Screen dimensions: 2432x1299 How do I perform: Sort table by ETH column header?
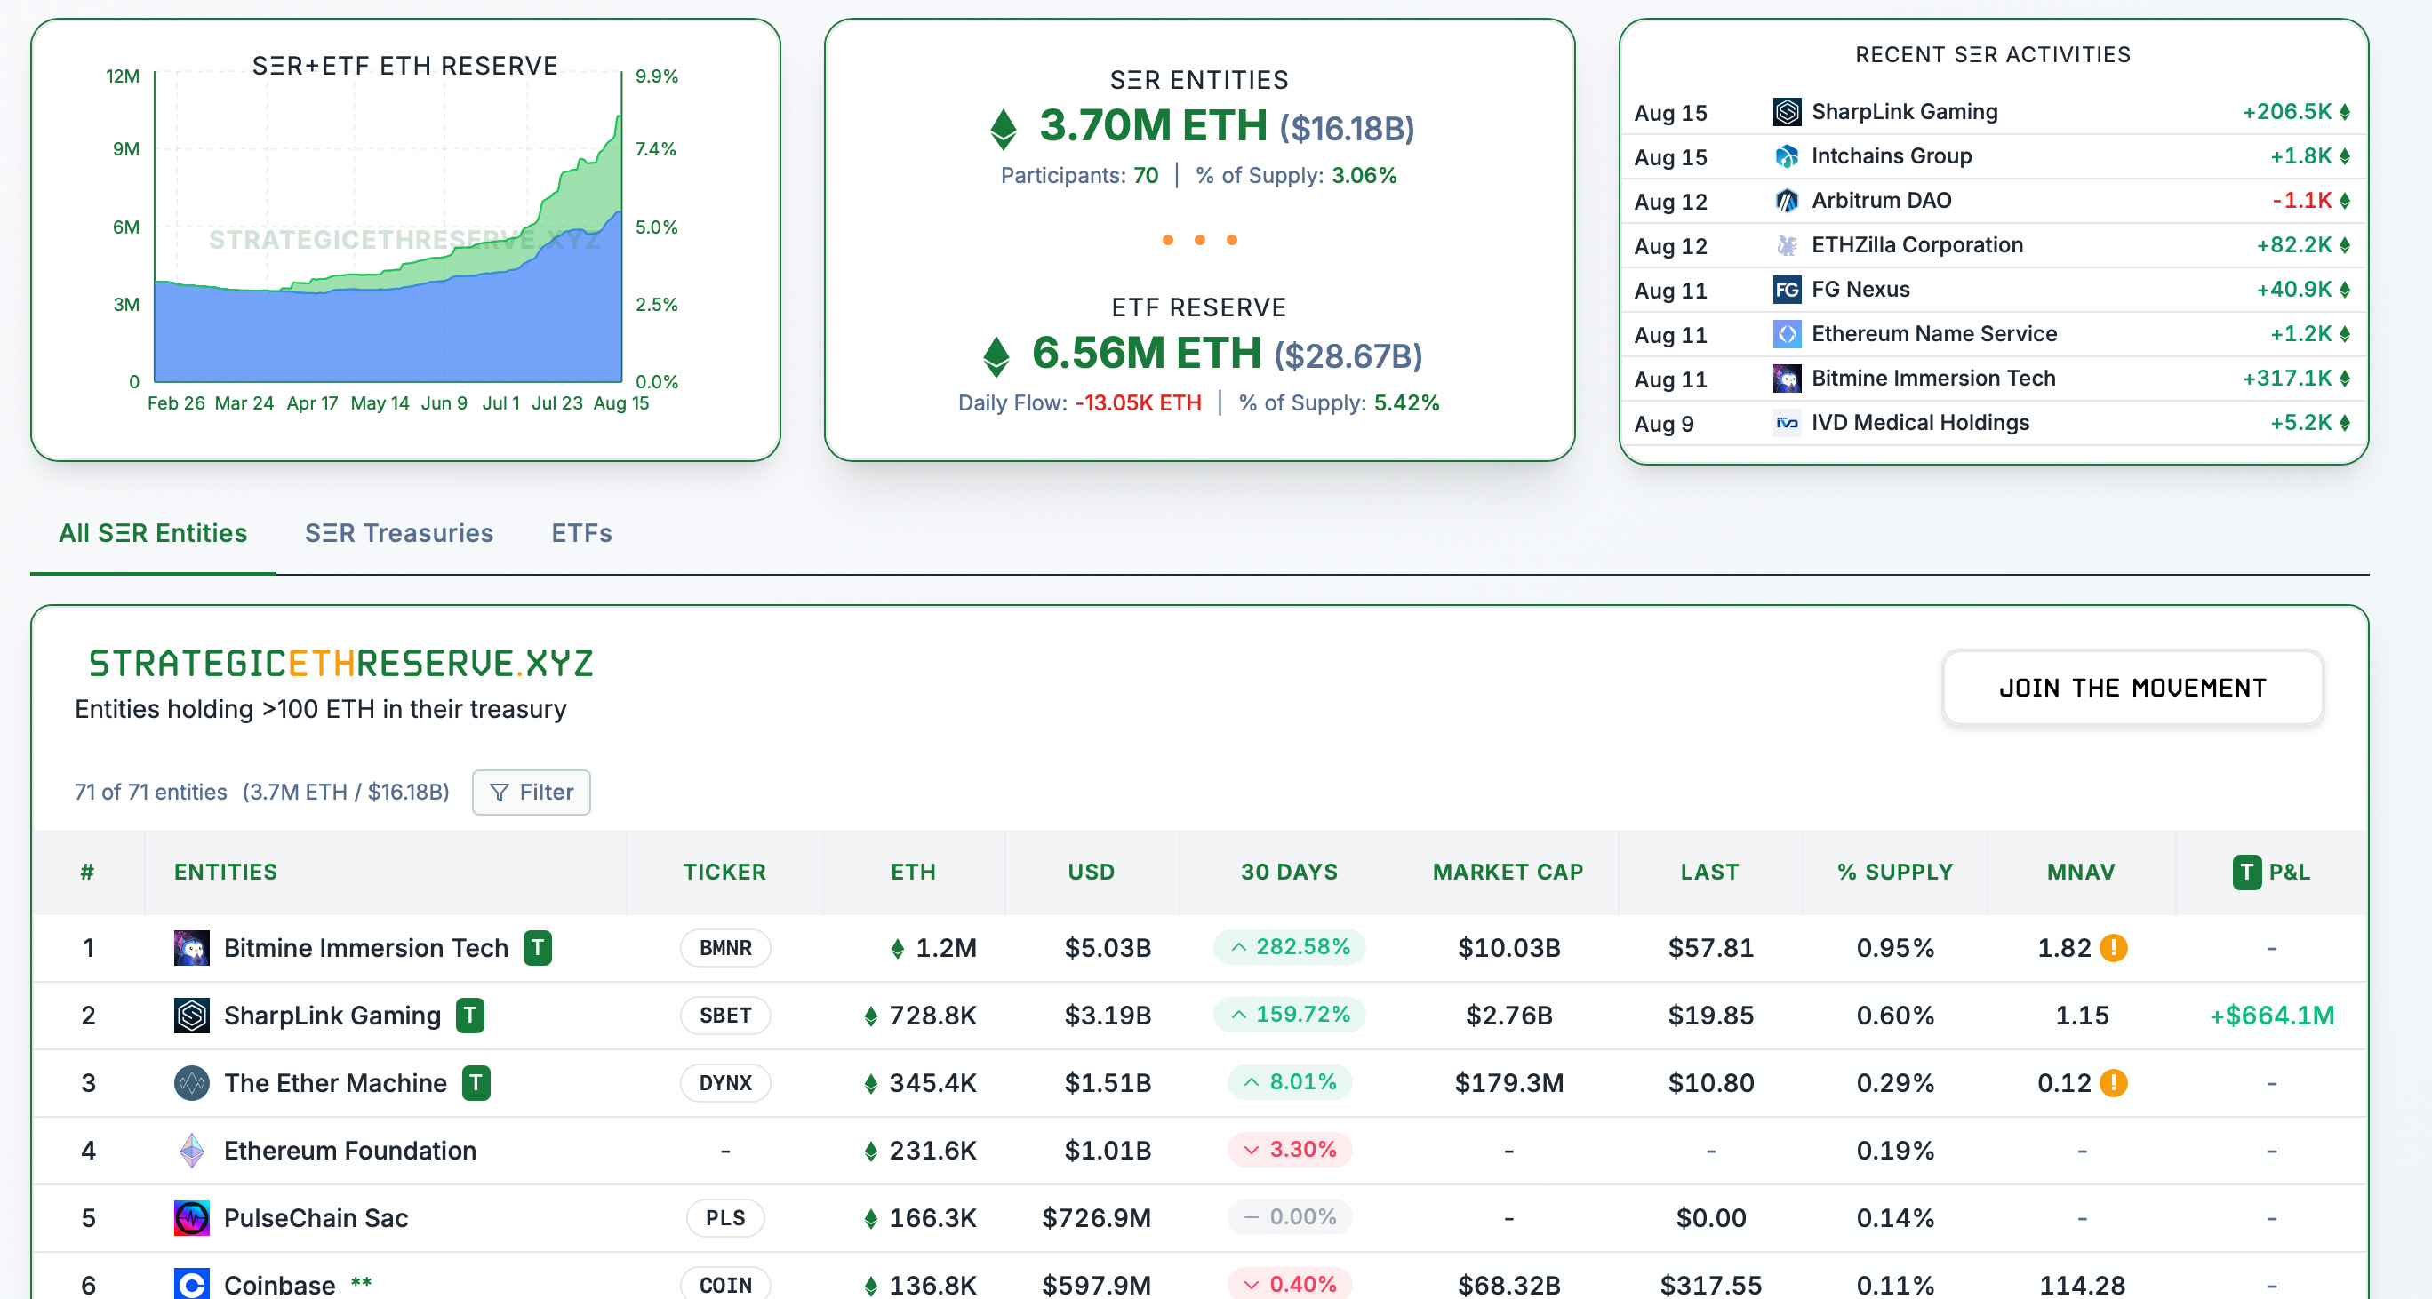pos(913,872)
